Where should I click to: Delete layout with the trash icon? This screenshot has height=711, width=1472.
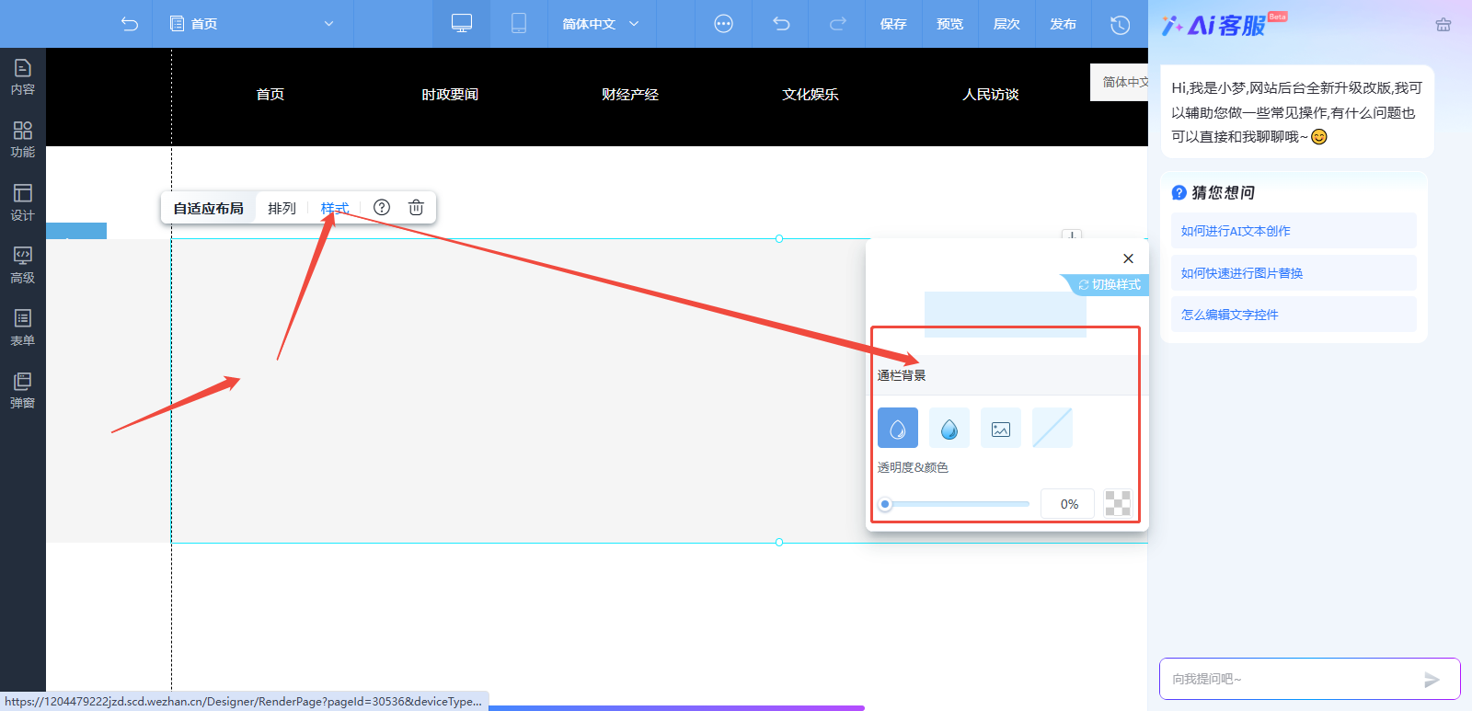pyautogui.click(x=416, y=208)
